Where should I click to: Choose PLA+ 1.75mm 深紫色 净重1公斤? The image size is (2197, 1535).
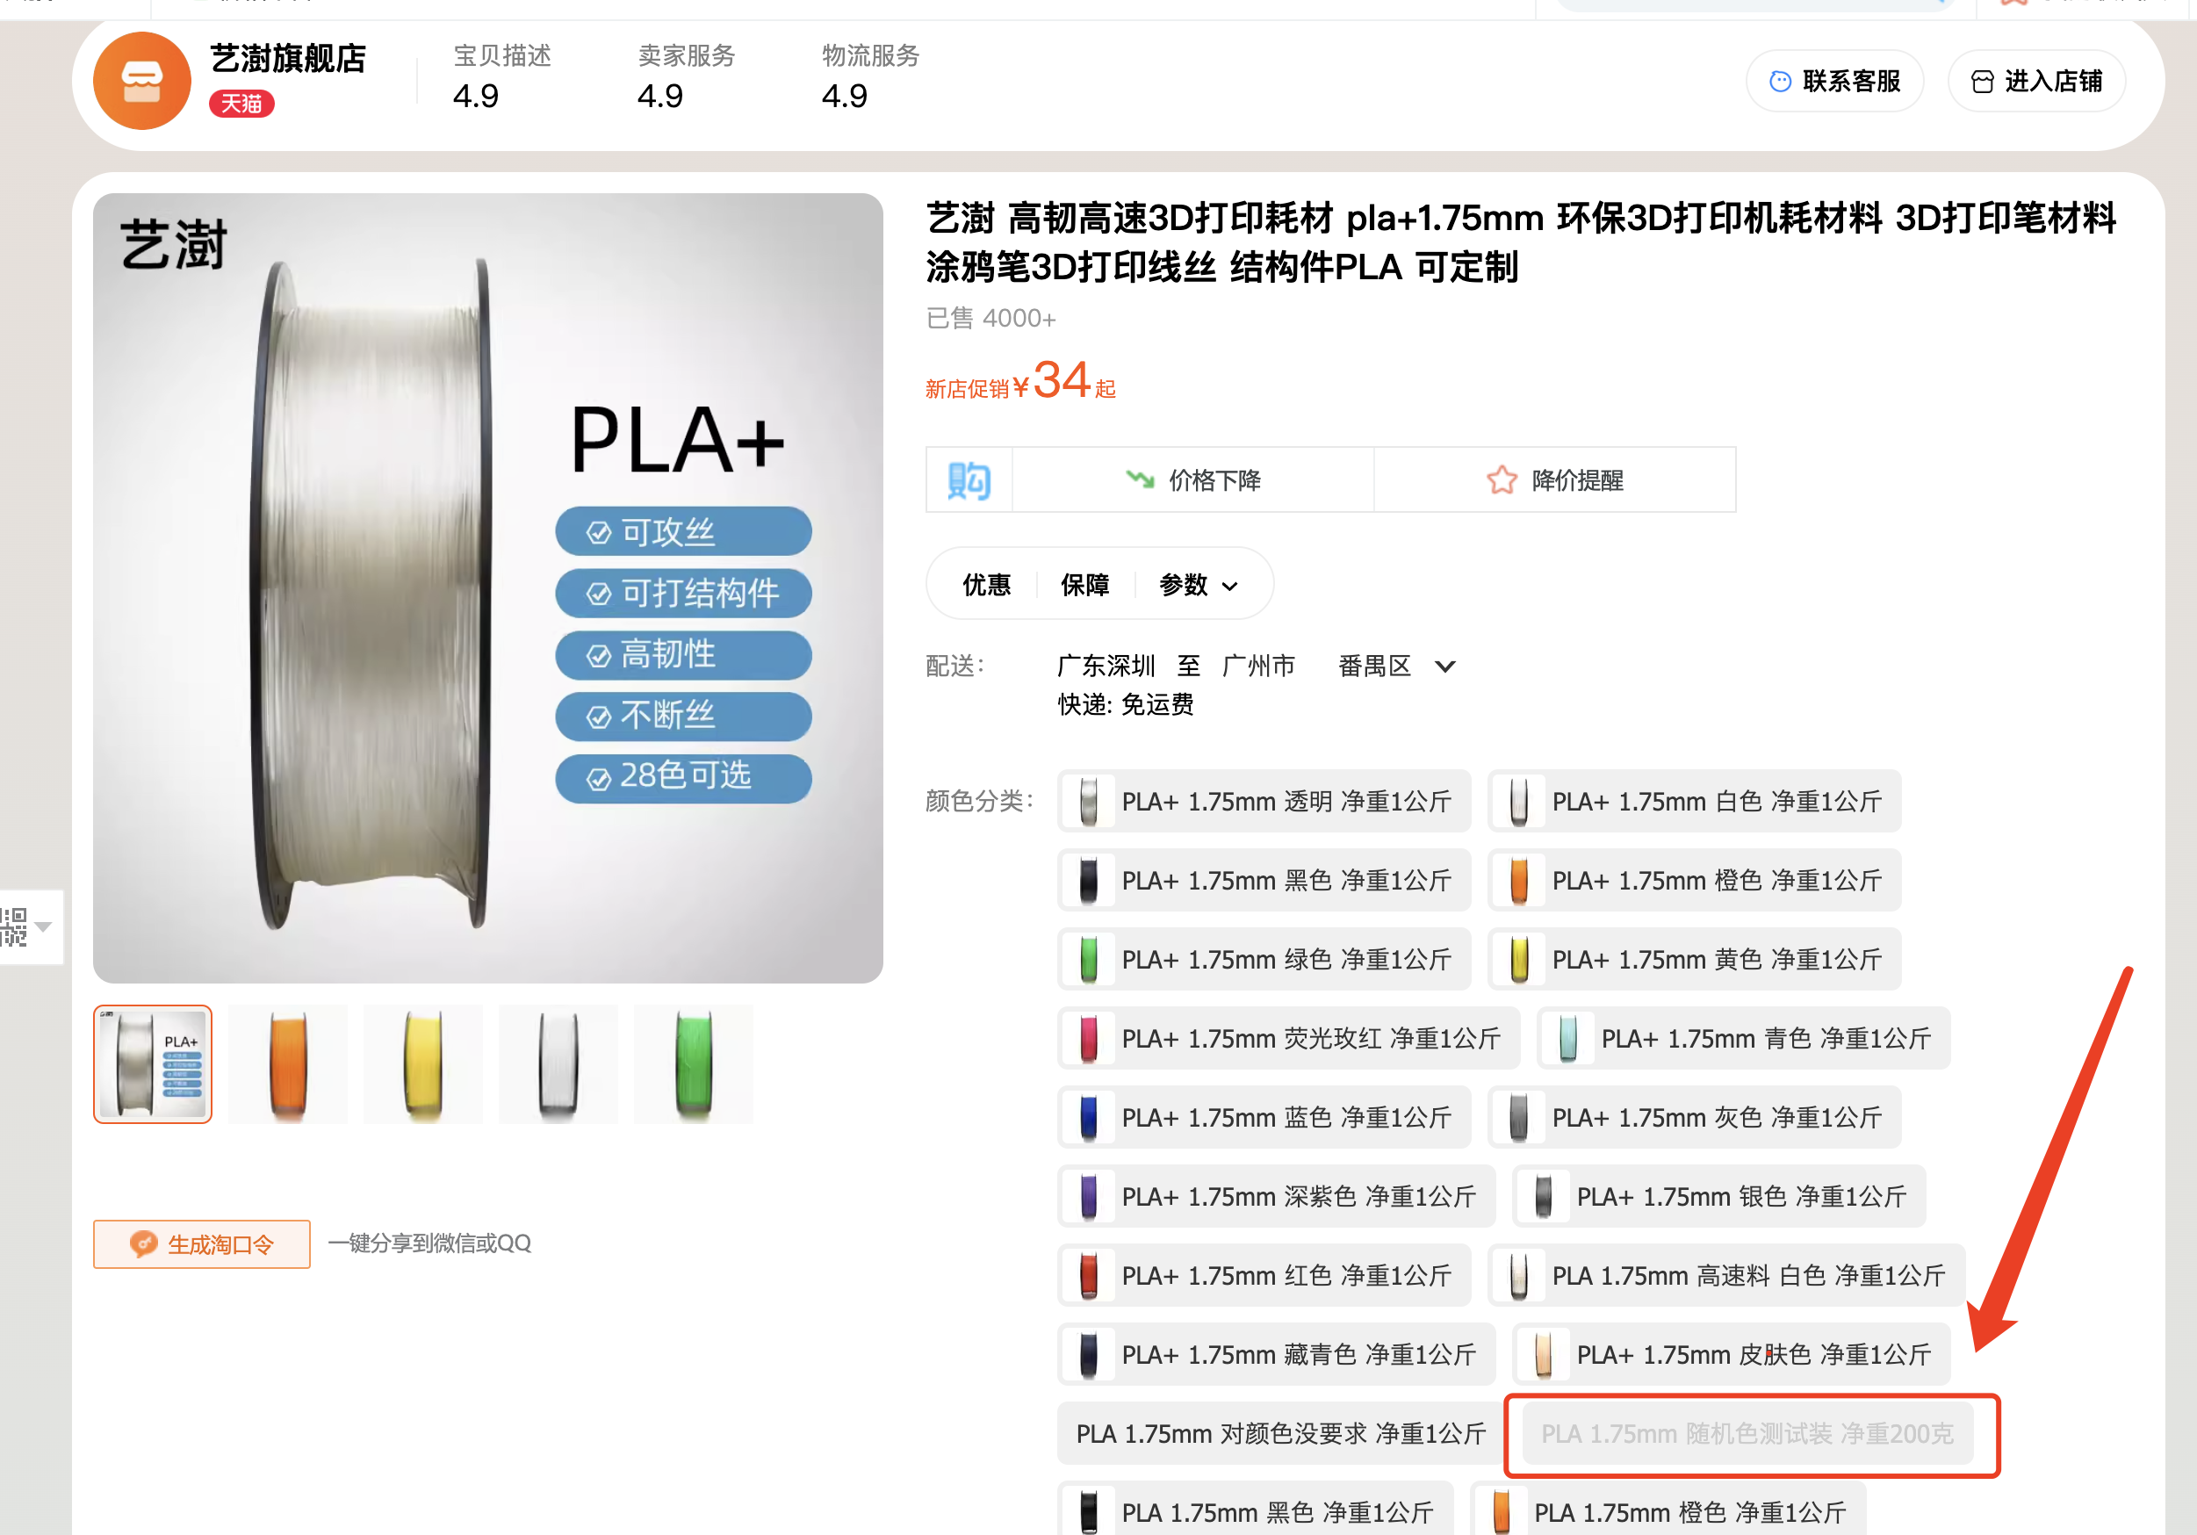[1277, 1196]
